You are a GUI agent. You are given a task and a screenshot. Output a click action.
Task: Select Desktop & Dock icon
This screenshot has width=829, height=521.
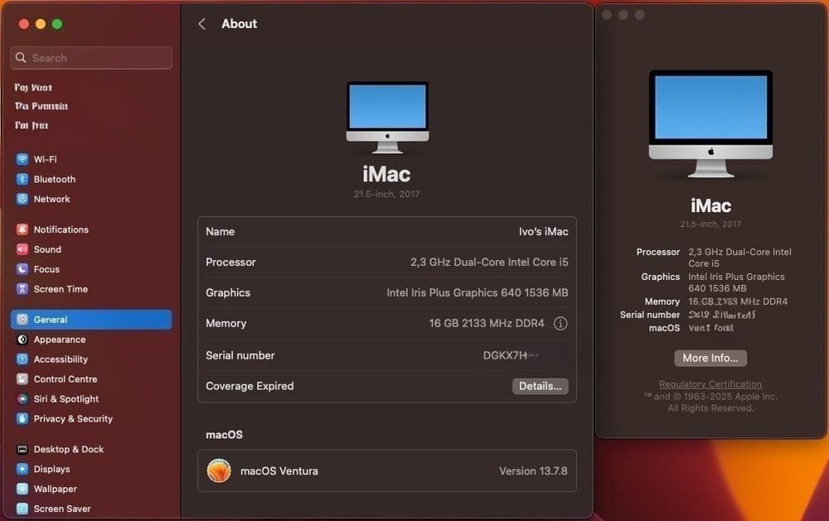(x=22, y=449)
